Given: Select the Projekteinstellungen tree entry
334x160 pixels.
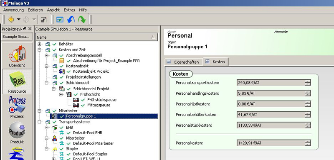Looking at the screenshot, I should [83, 77].
